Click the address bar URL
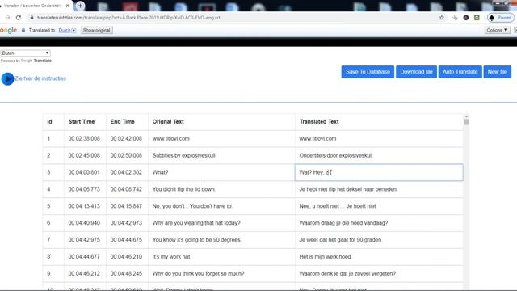This screenshot has height=291, width=517. [x=128, y=18]
